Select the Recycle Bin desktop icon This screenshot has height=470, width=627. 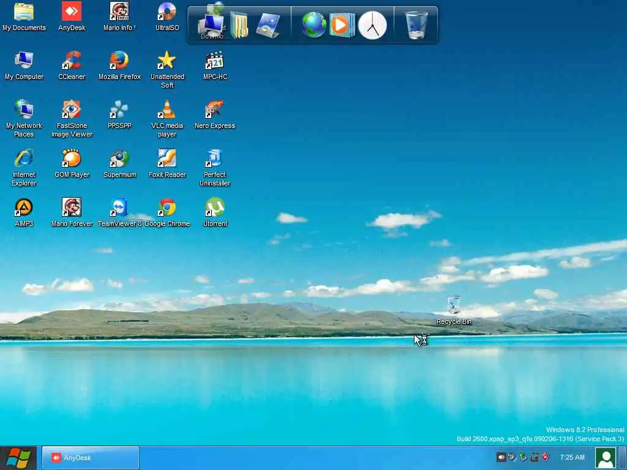pyautogui.click(x=454, y=310)
